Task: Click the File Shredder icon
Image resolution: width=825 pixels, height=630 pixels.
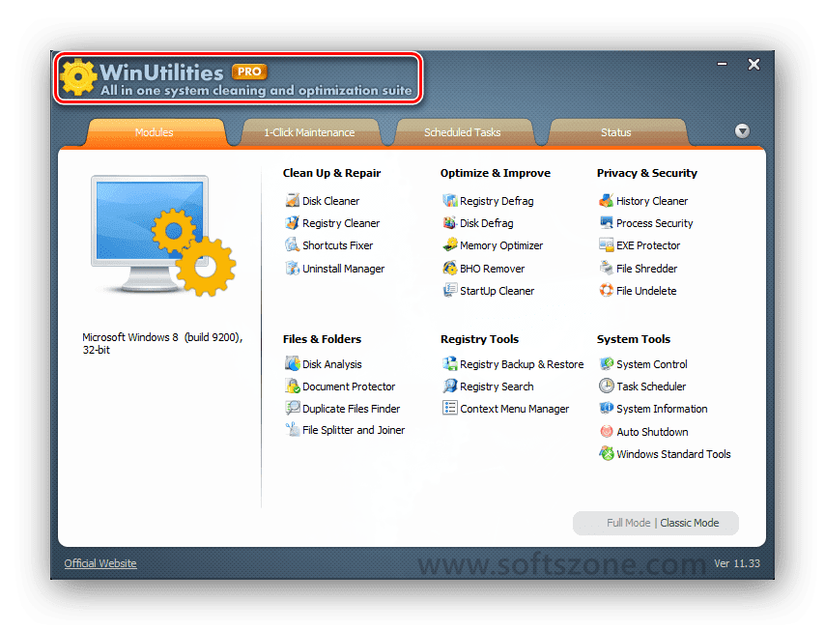Action: click(606, 268)
